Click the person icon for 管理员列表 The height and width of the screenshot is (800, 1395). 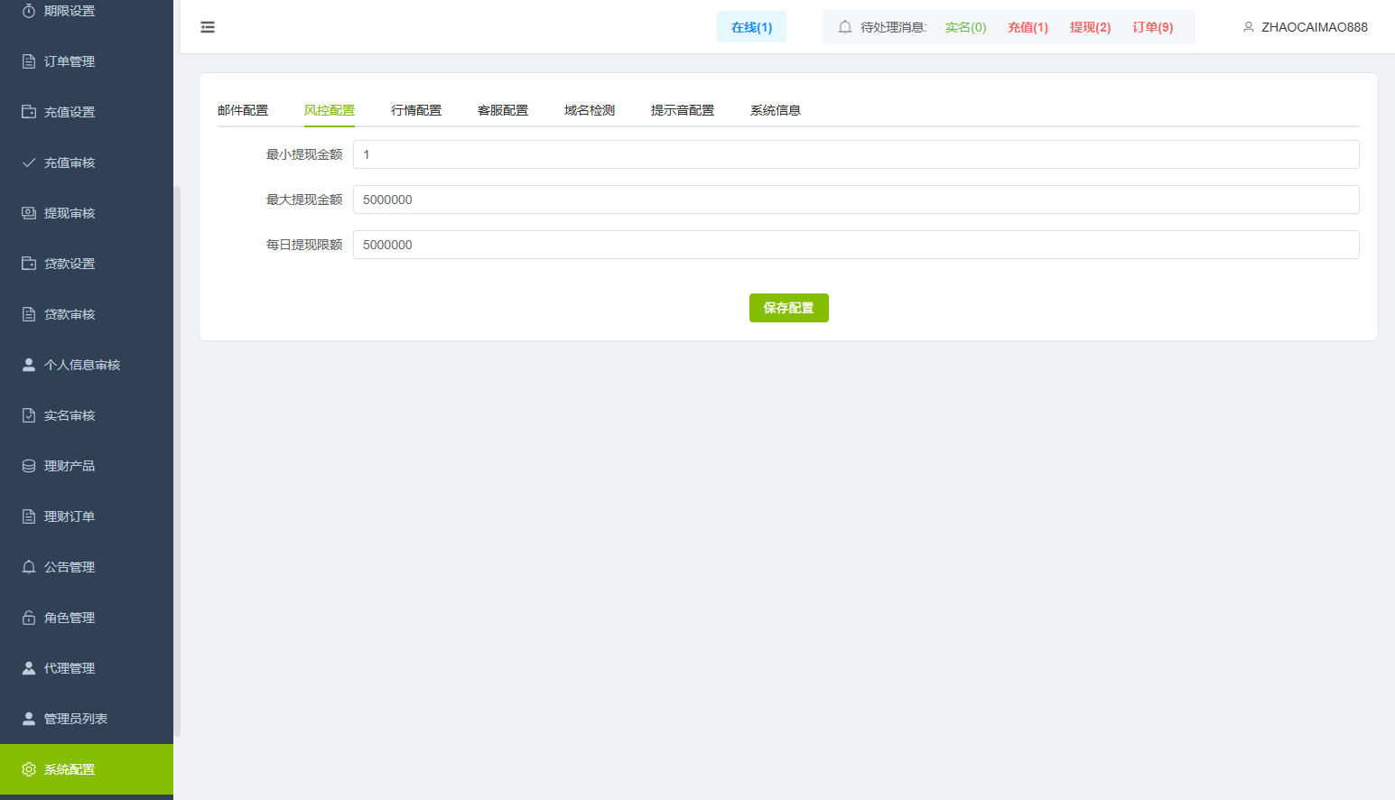tap(29, 719)
